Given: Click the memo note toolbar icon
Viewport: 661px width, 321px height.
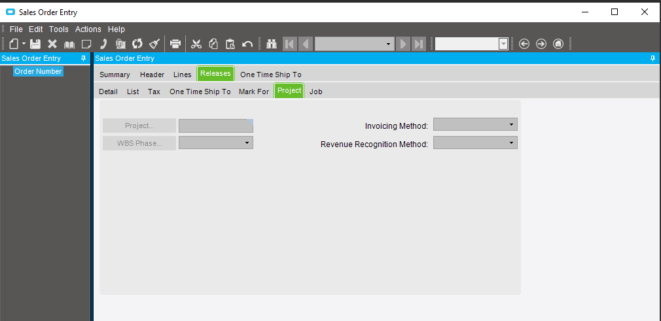Looking at the screenshot, I should [86, 44].
